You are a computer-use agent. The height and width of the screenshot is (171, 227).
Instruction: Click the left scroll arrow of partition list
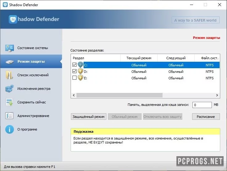[x=74, y=95]
